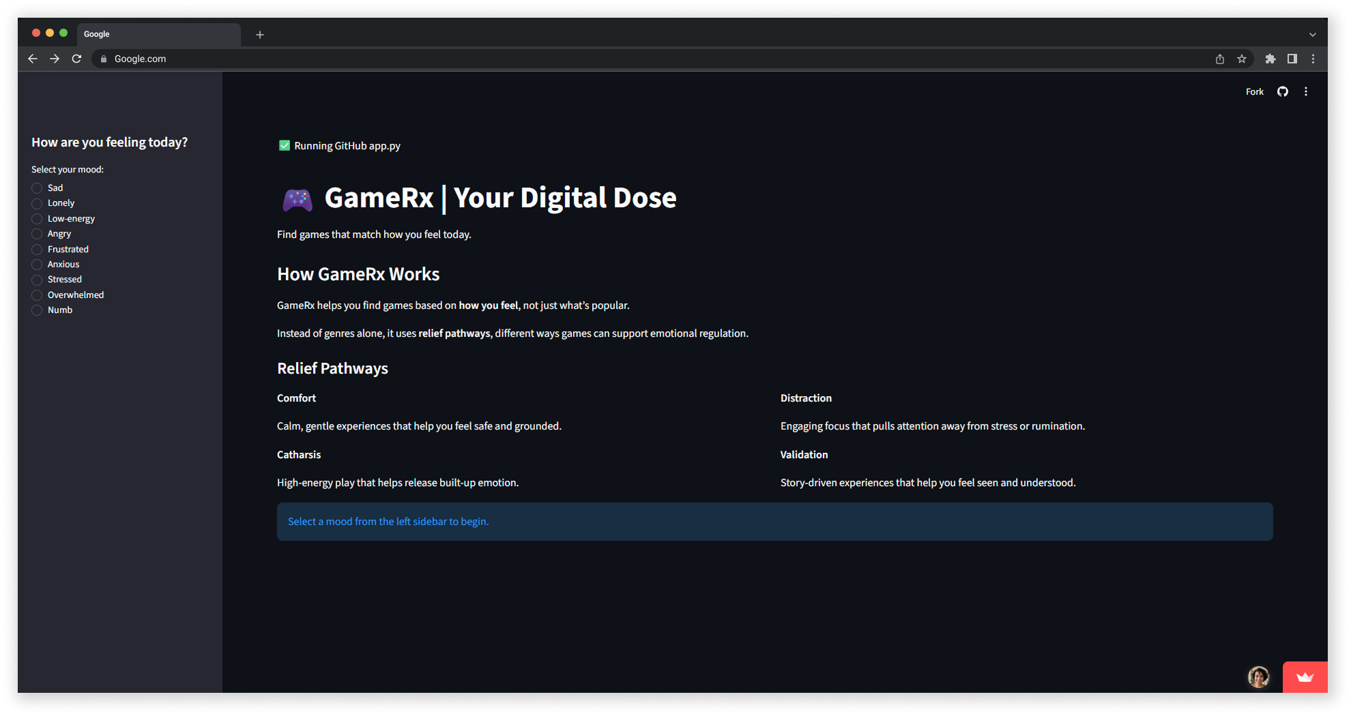
Task: Click the 'Select a mood' info banner
Action: coord(774,522)
